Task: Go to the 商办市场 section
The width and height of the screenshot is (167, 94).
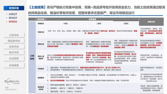Action: click(x=14, y=52)
